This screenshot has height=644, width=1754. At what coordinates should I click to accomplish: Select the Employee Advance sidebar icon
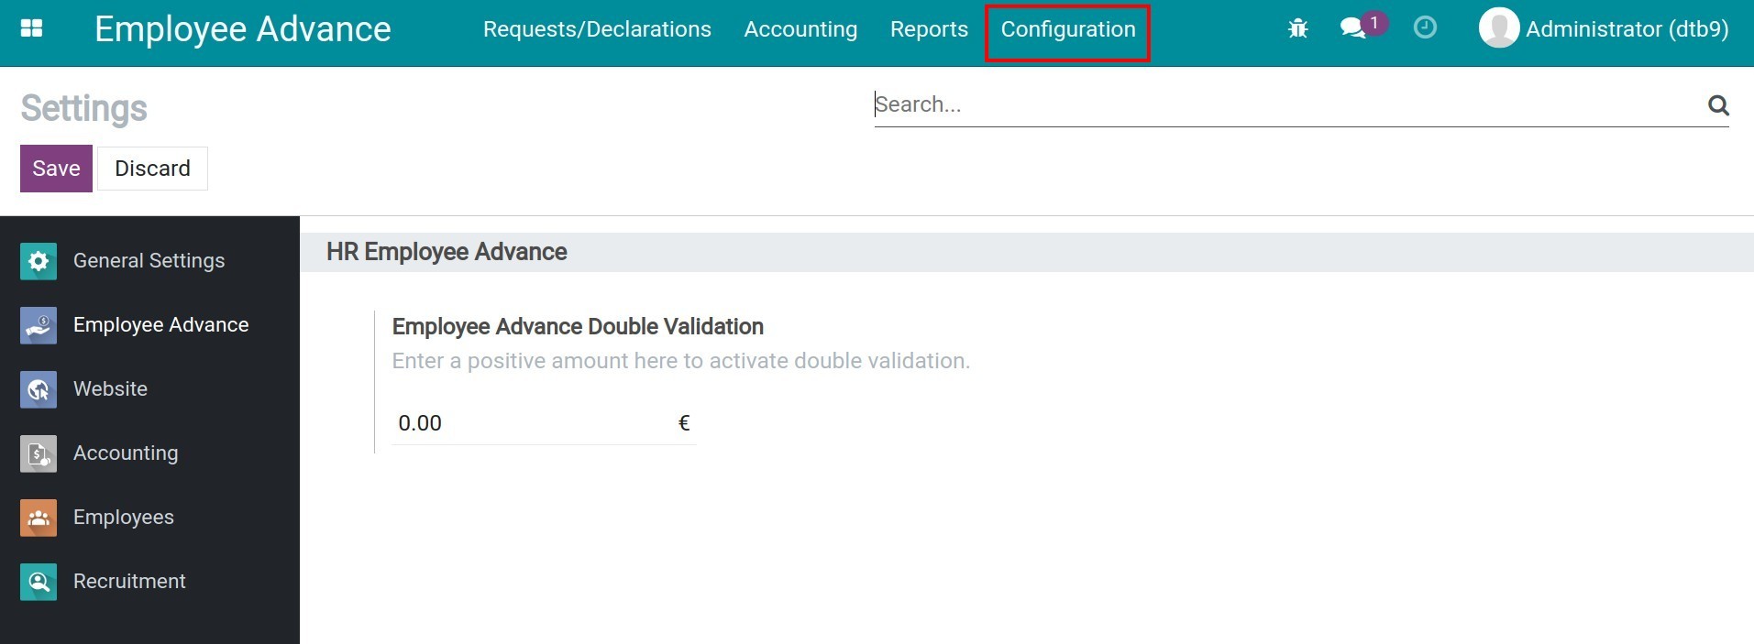click(x=39, y=325)
